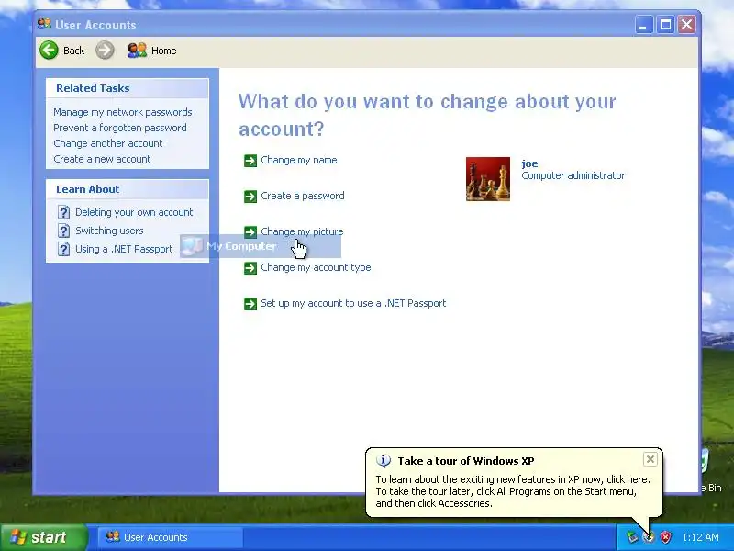Click joe's chess account picture

point(488,179)
